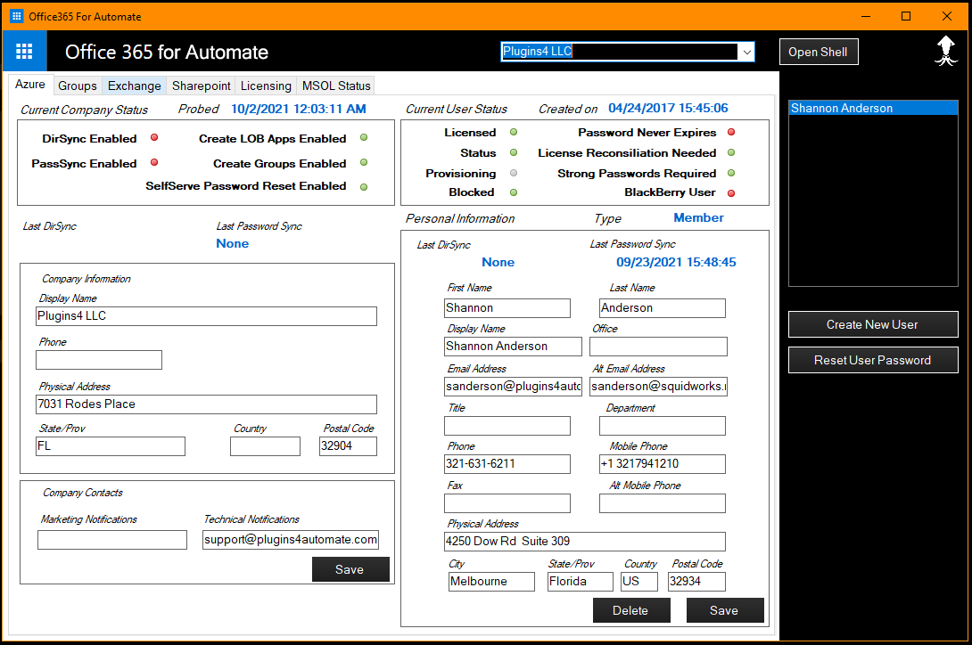
Task: Click the company Postal Code field
Action: (x=348, y=446)
